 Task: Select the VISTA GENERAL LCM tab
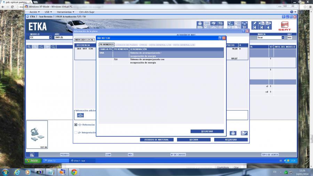[160, 45]
